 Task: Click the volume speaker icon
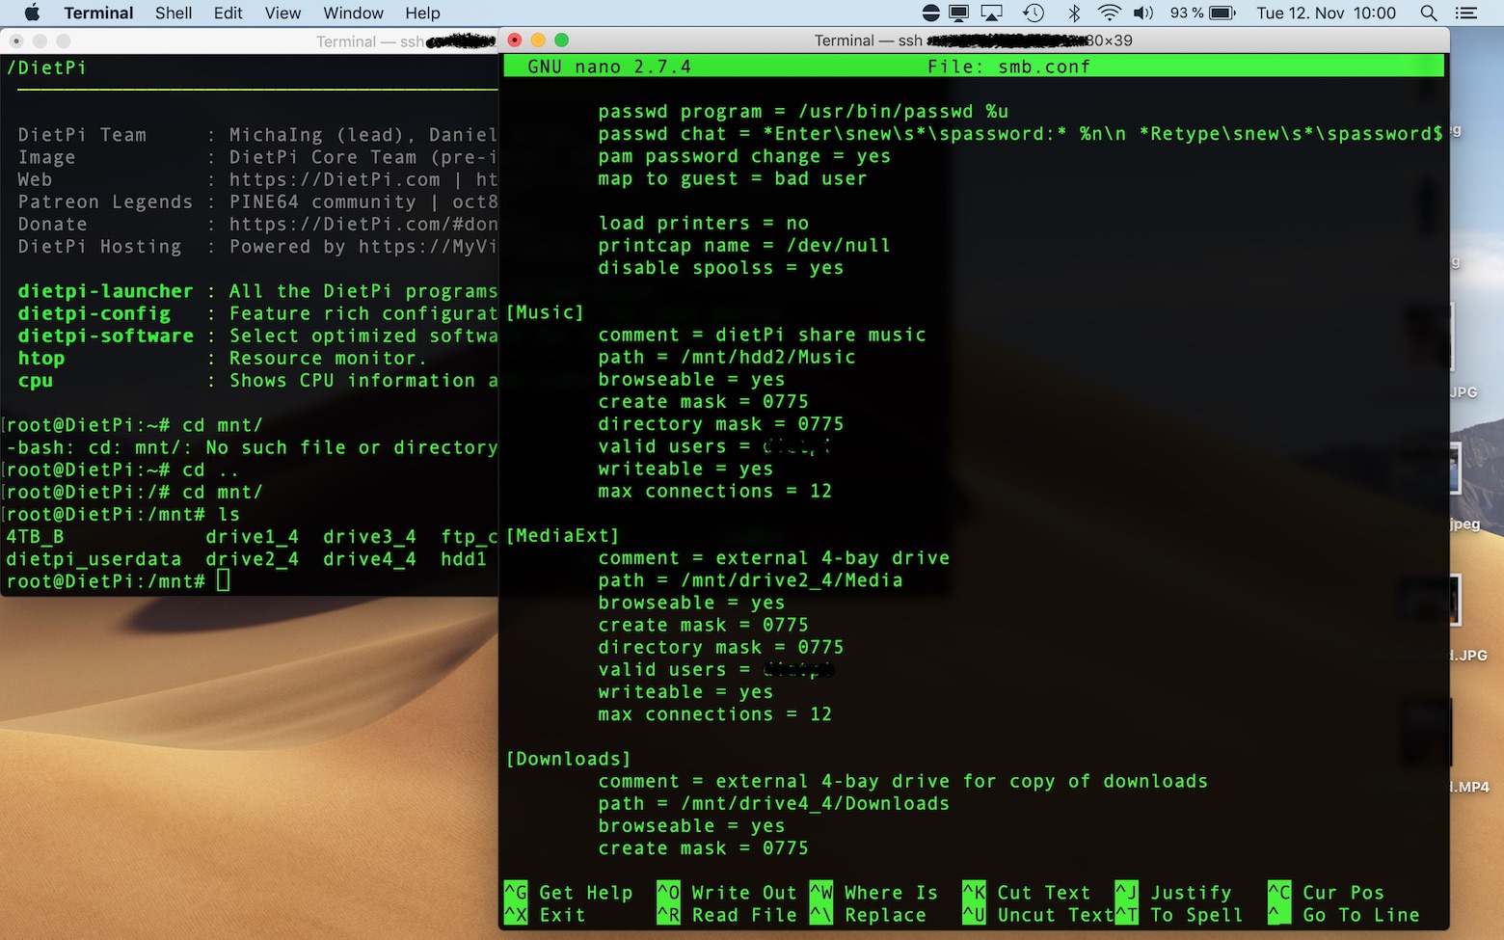[1143, 13]
